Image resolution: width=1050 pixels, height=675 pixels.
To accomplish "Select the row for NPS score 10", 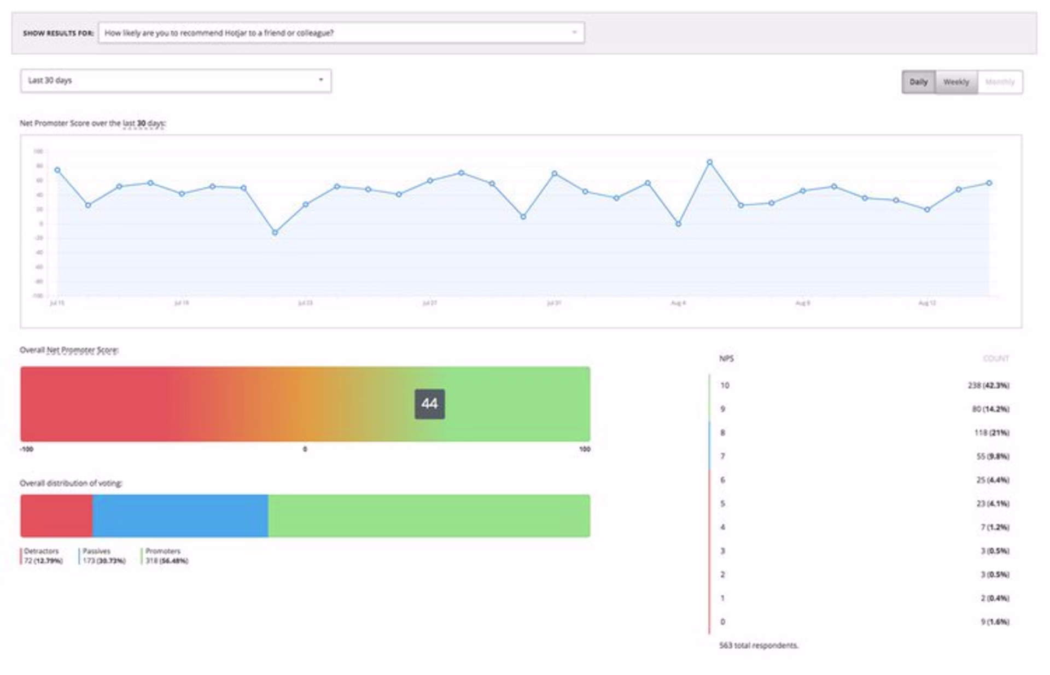I will (864, 386).
